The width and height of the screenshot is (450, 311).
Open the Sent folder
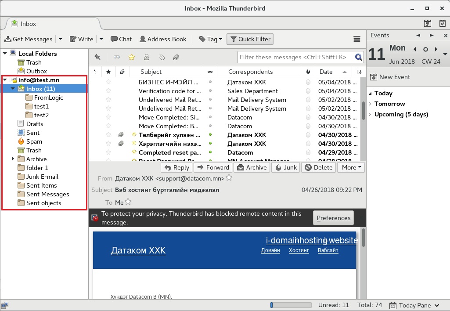[33, 133]
